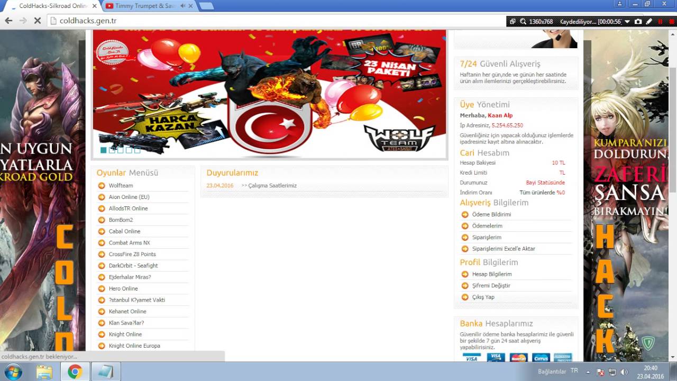Take a snapshot with the recorder camera icon
The image size is (677, 381).
pyautogui.click(x=638, y=22)
